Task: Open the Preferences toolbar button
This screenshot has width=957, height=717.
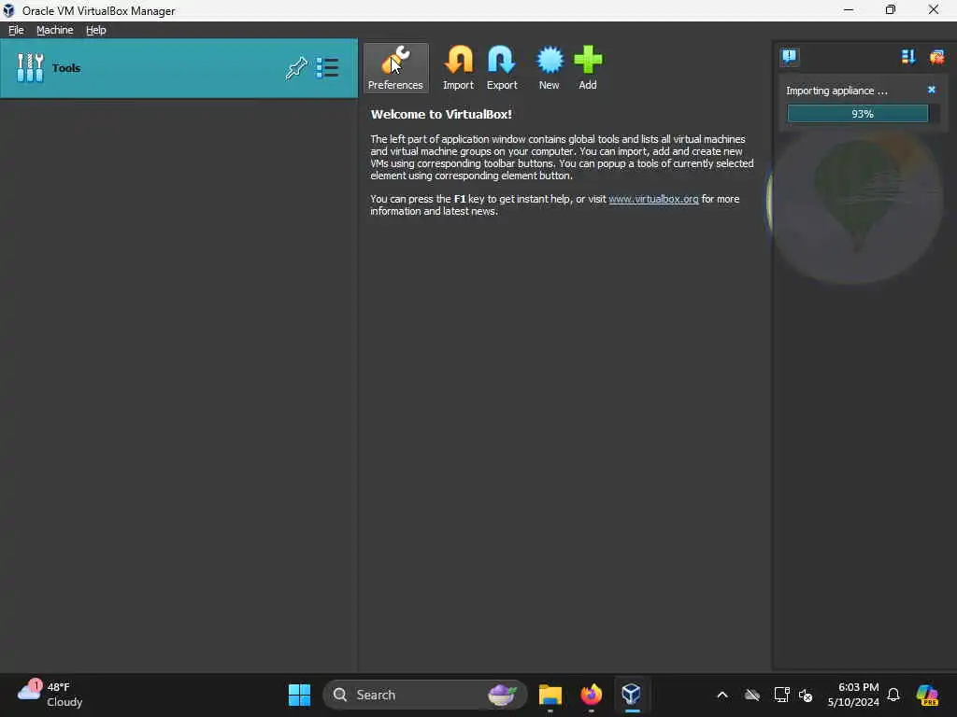Action: [395, 67]
